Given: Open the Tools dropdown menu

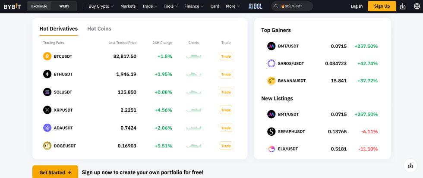Looking at the screenshot, I should [x=170, y=6].
